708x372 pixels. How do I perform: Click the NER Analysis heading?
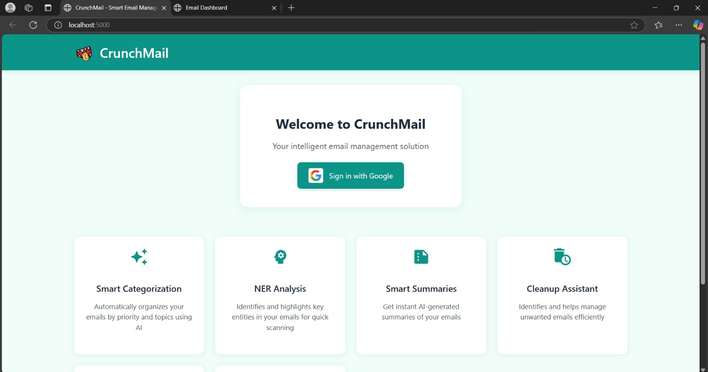(280, 289)
